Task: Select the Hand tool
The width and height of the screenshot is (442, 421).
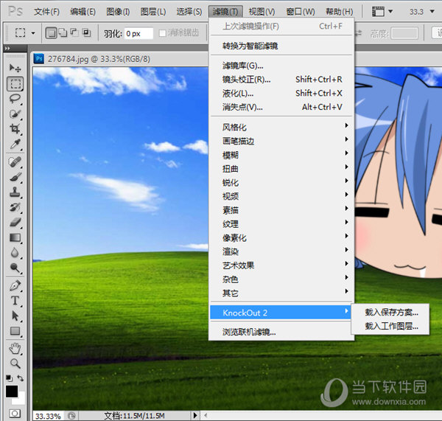Action: (x=15, y=348)
